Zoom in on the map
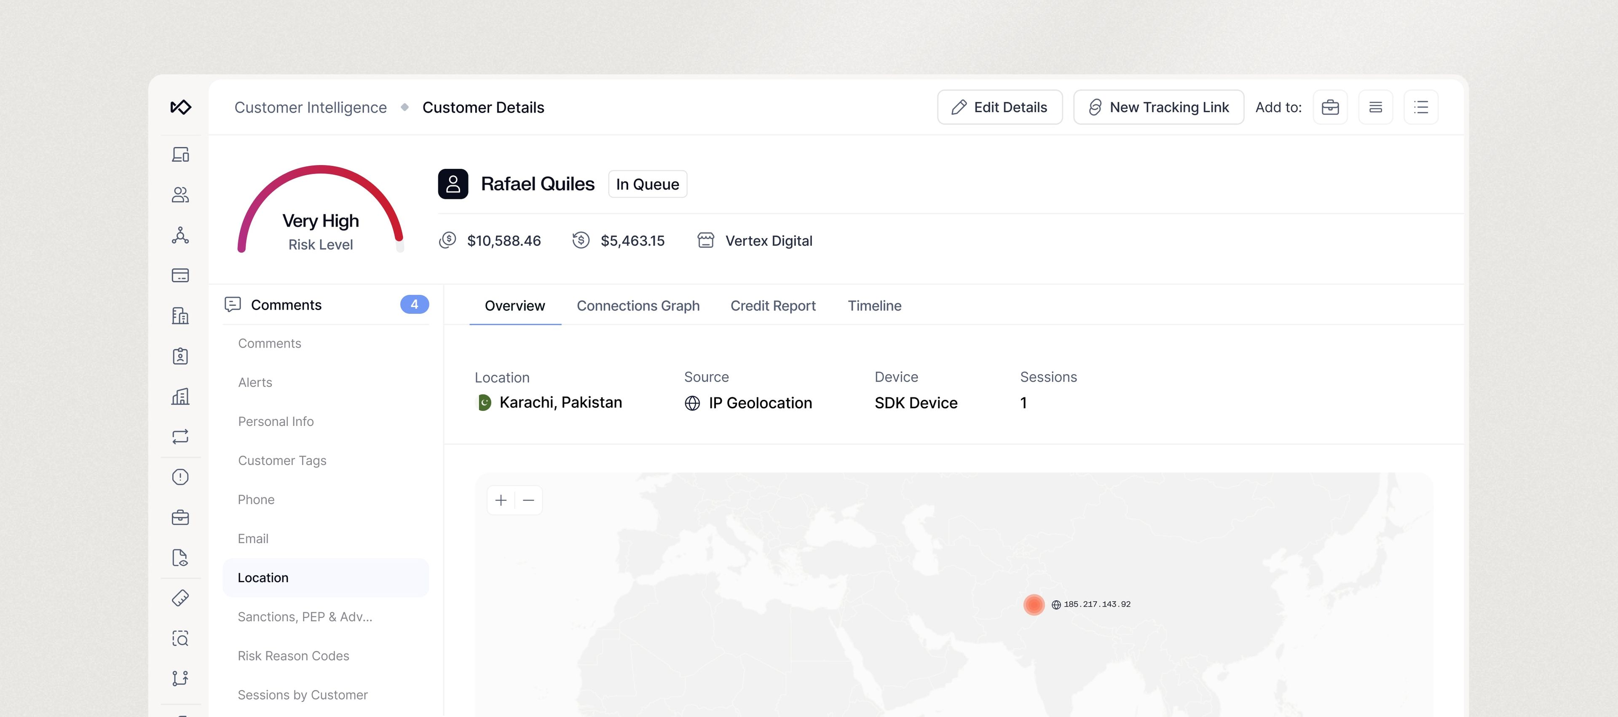Image resolution: width=1618 pixels, height=717 pixels. [x=501, y=500]
